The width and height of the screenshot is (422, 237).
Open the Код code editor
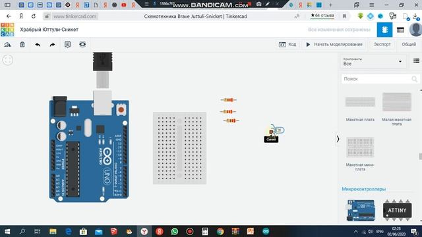tap(287, 44)
